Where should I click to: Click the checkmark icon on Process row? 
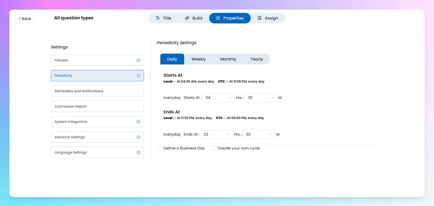(139, 60)
